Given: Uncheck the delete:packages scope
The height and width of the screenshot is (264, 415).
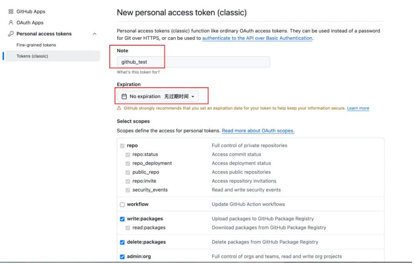Looking at the screenshot, I should (122, 243).
